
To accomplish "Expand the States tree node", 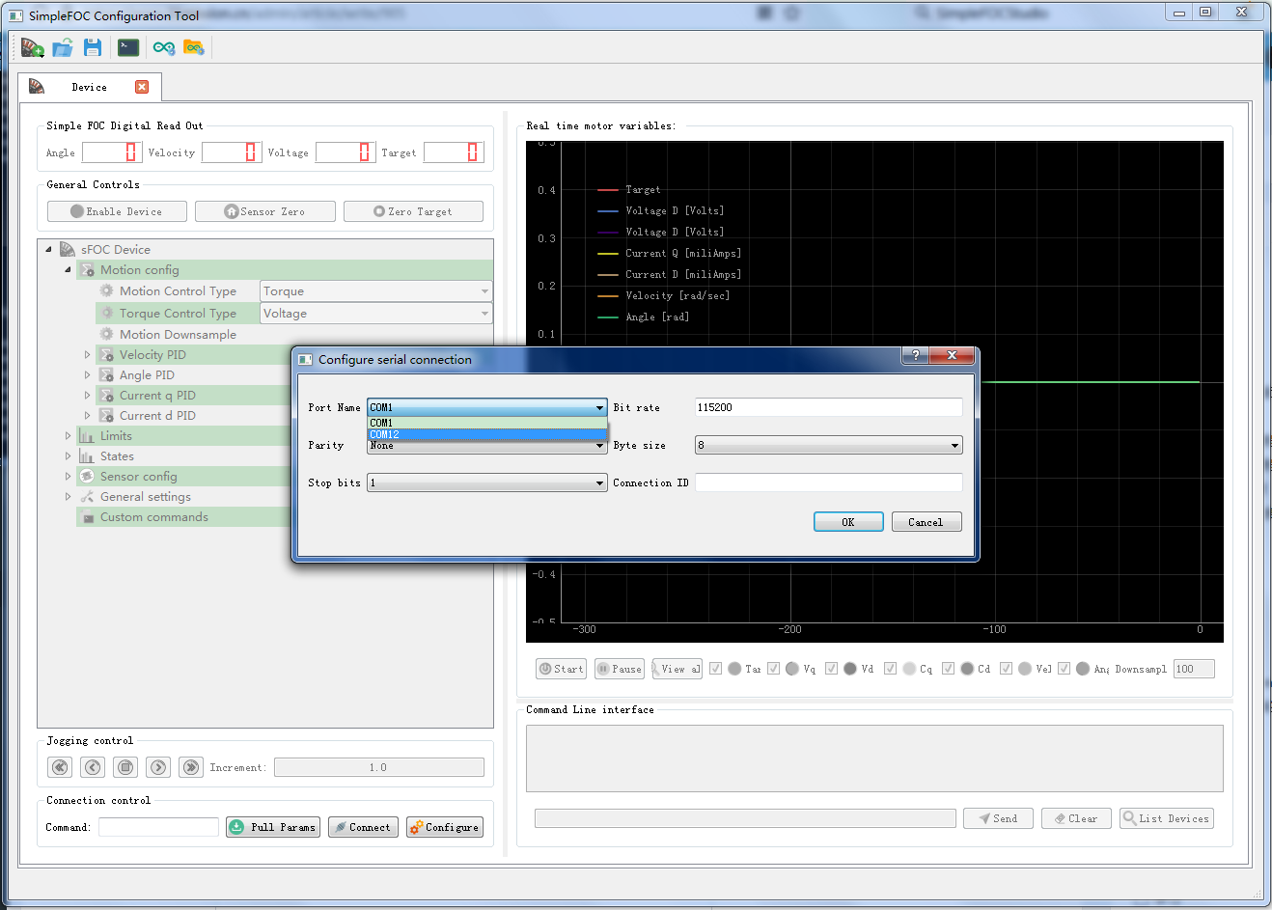I will 69,456.
